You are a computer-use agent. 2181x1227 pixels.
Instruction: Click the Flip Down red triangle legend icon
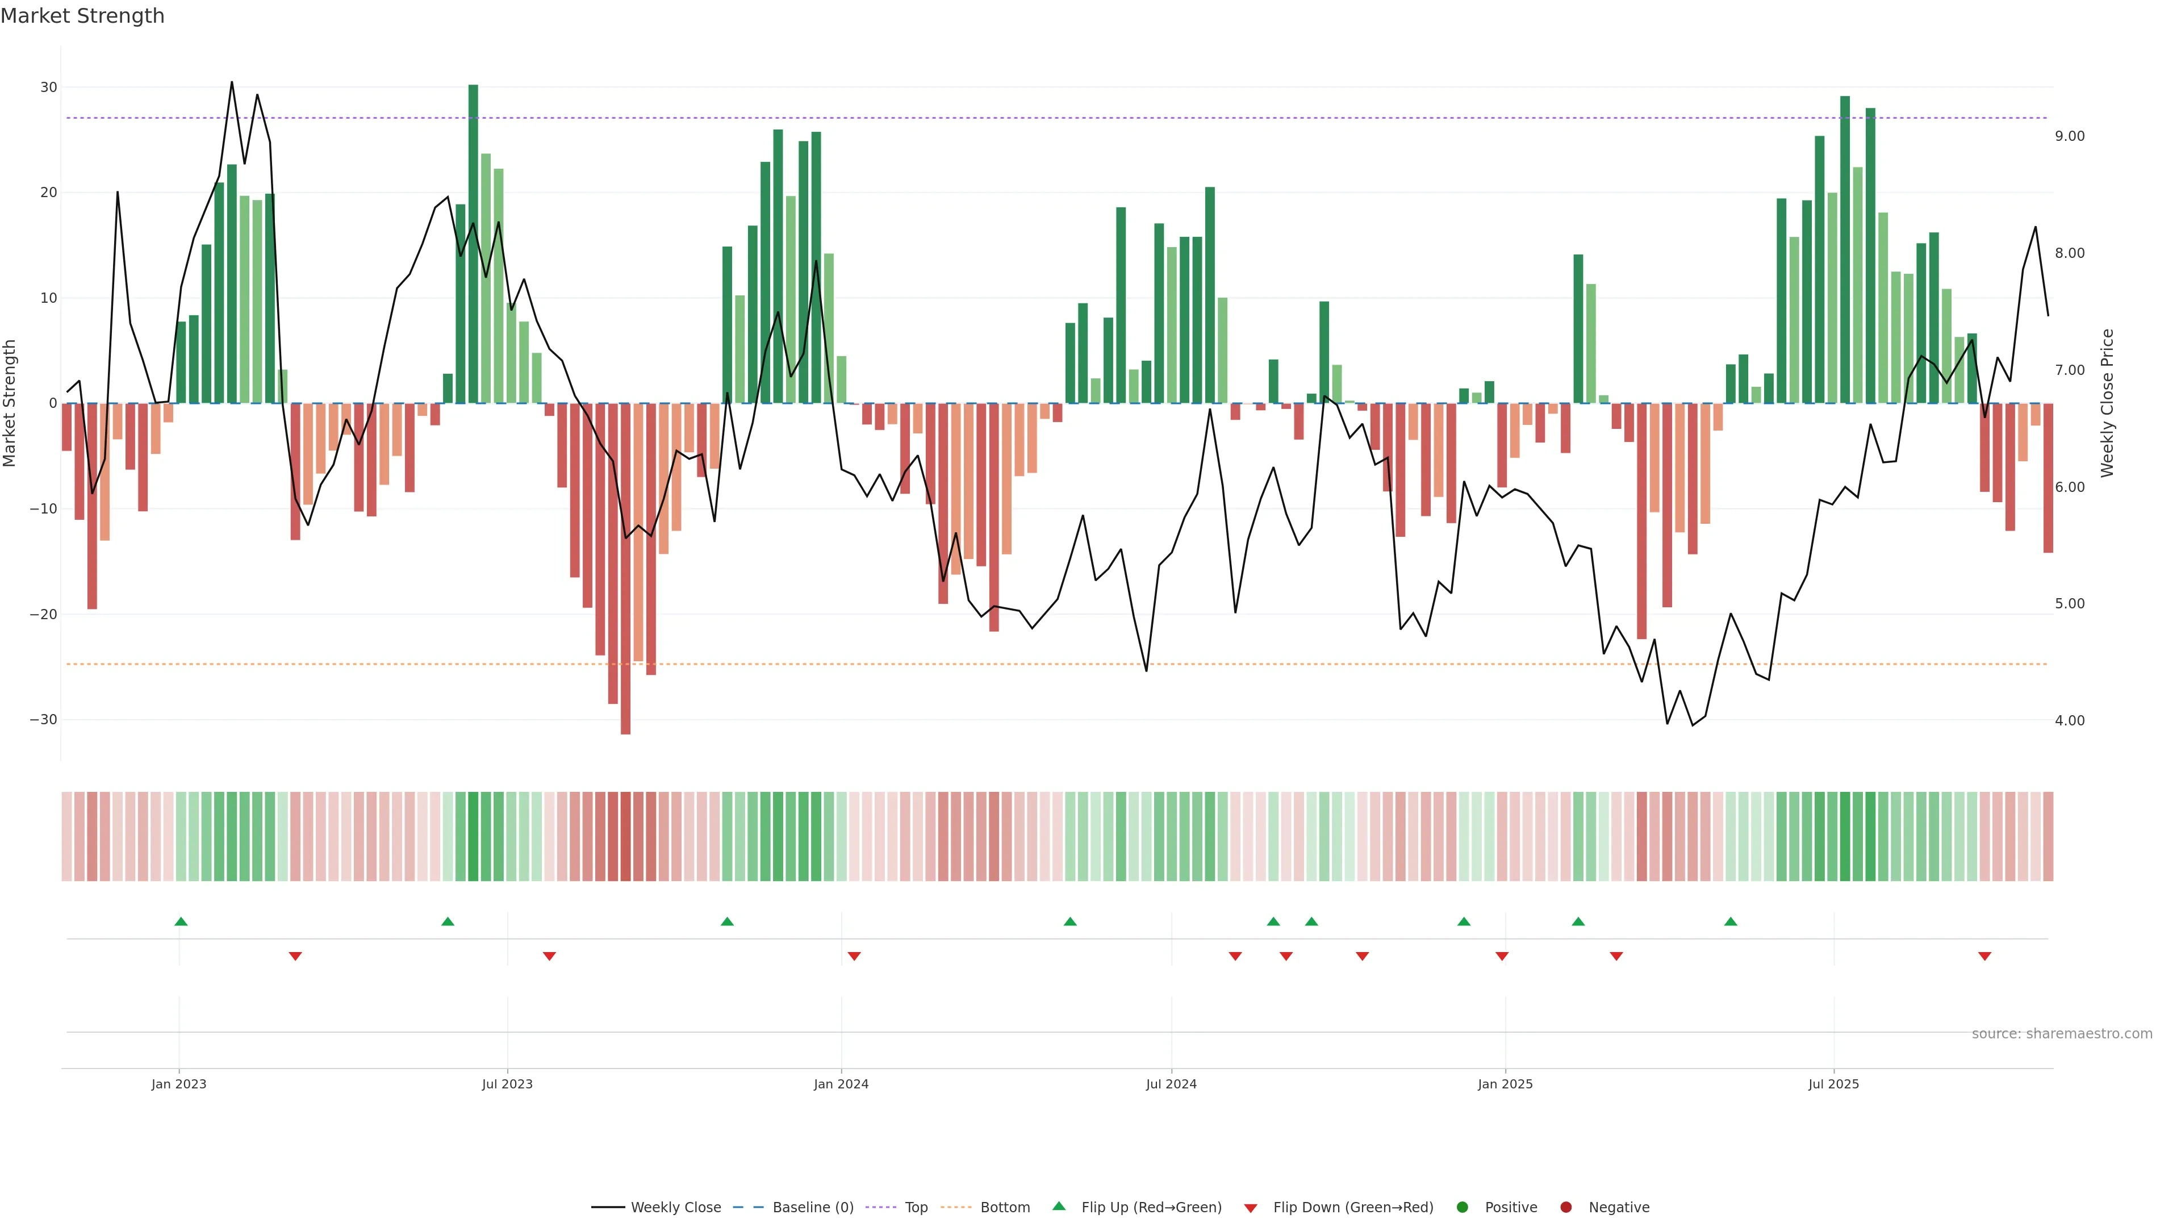coord(1251,1208)
